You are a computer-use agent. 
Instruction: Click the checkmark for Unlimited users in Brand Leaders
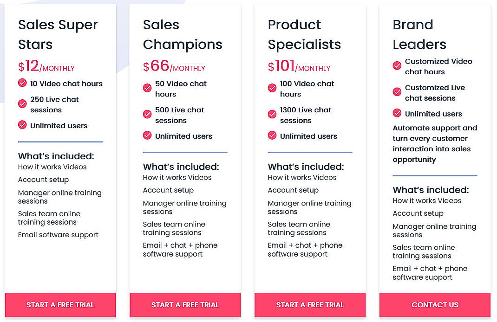point(397,113)
